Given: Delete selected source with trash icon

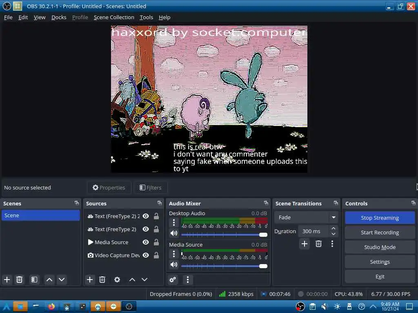Looking at the screenshot, I should [x=102, y=280].
